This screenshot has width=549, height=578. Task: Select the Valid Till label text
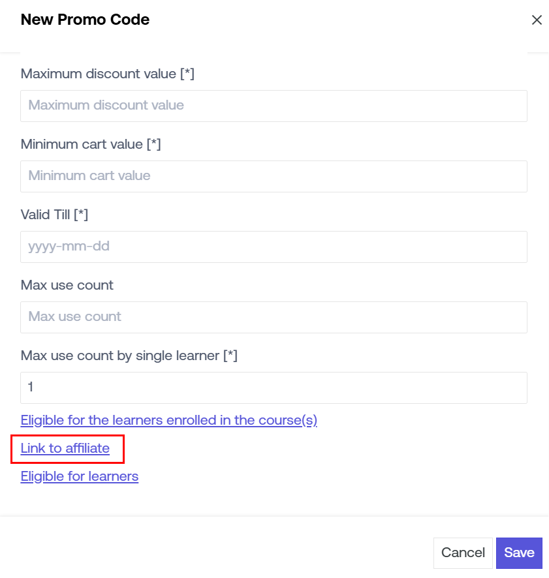click(46, 215)
